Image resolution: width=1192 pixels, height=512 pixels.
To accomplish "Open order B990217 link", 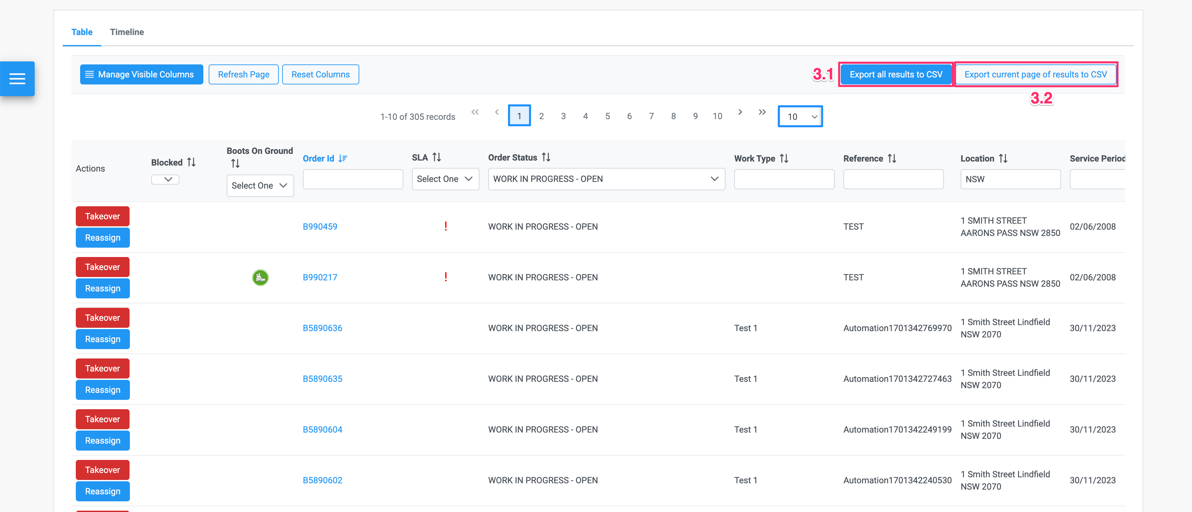I will 320,277.
